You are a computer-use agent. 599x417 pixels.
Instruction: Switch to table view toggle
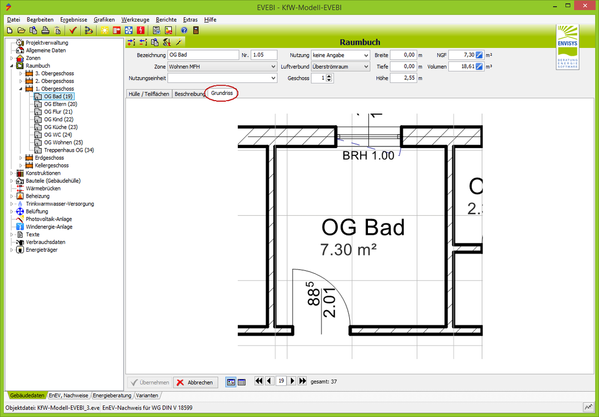pyautogui.click(x=241, y=382)
